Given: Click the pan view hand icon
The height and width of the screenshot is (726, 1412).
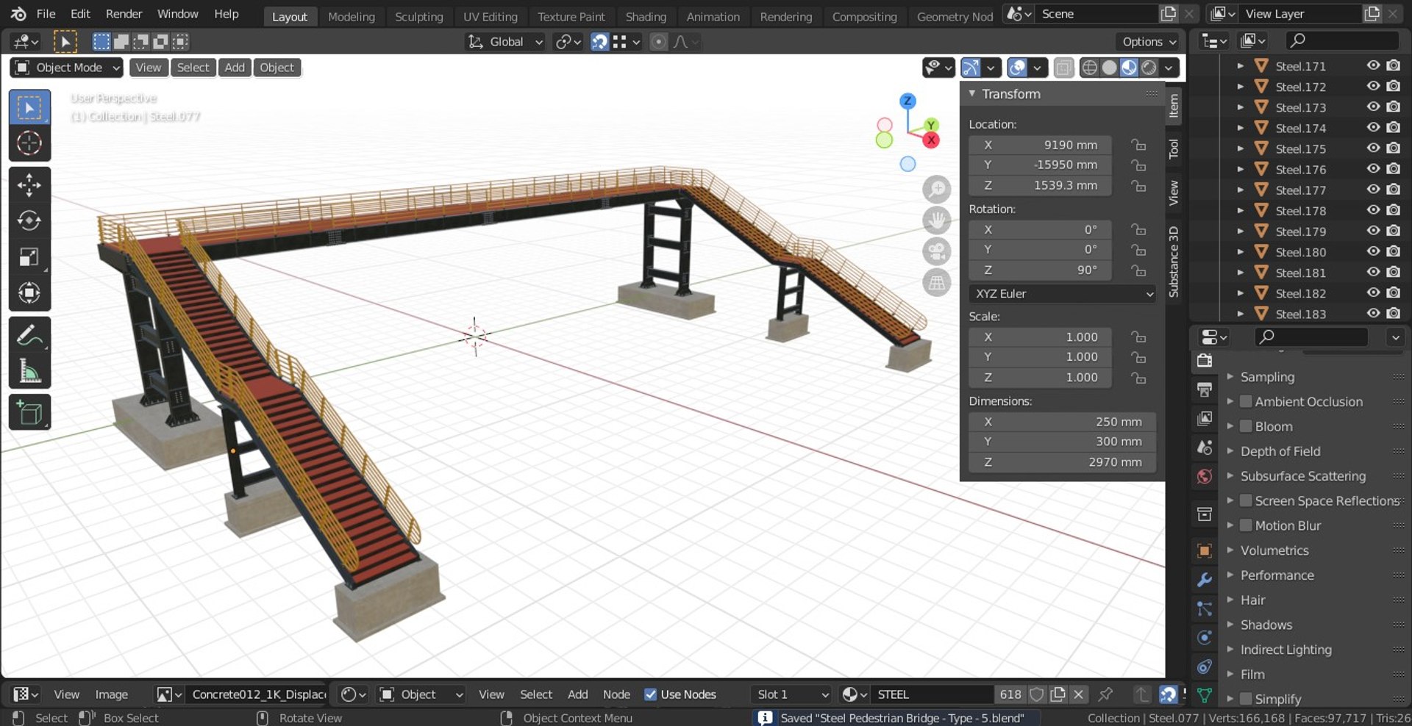Looking at the screenshot, I should pos(937,220).
